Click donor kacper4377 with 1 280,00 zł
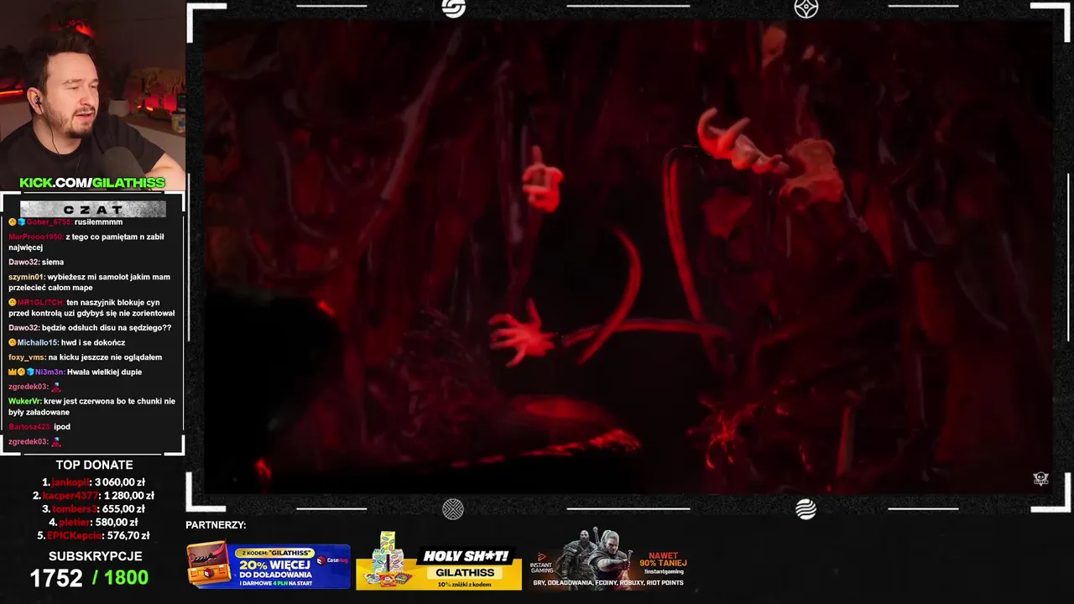Image resolution: width=1074 pixels, height=604 pixels. [93, 496]
